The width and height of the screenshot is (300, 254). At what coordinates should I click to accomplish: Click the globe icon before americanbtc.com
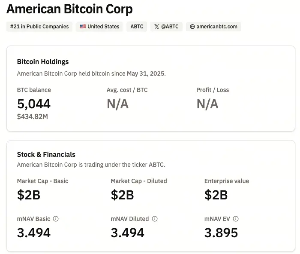pos(192,27)
